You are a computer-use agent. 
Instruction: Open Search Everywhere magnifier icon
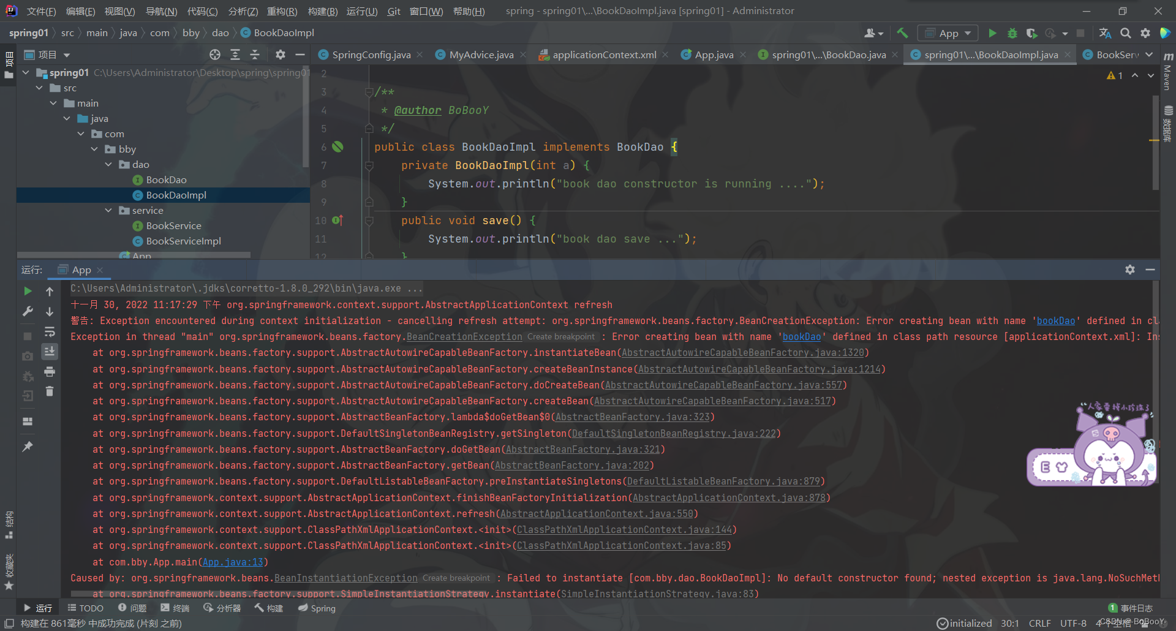click(x=1126, y=33)
